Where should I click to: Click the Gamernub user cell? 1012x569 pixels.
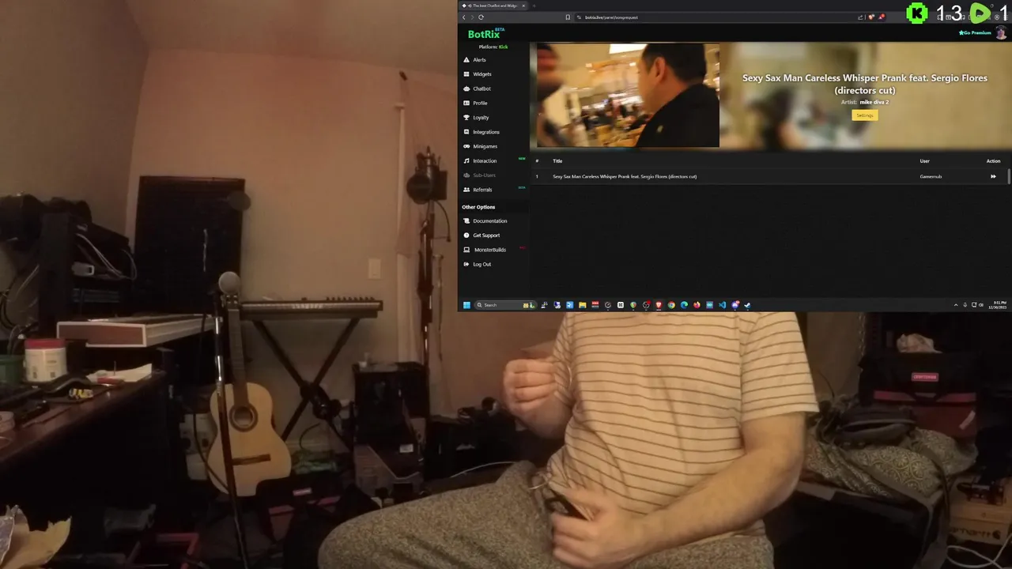tap(931, 176)
